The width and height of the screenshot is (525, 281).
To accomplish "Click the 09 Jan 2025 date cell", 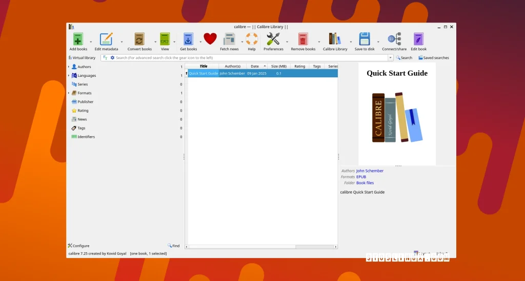I will [x=256, y=73].
